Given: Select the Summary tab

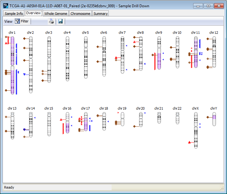Looking at the screenshot, I should (101, 14).
